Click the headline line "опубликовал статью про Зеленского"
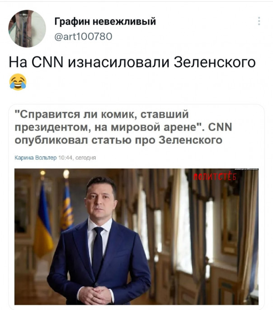The width and height of the screenshot is (273, 310). coord(118,140)
